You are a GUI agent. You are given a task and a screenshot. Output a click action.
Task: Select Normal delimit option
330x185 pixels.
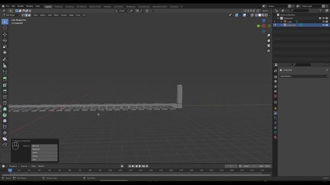tap(44, 146)
